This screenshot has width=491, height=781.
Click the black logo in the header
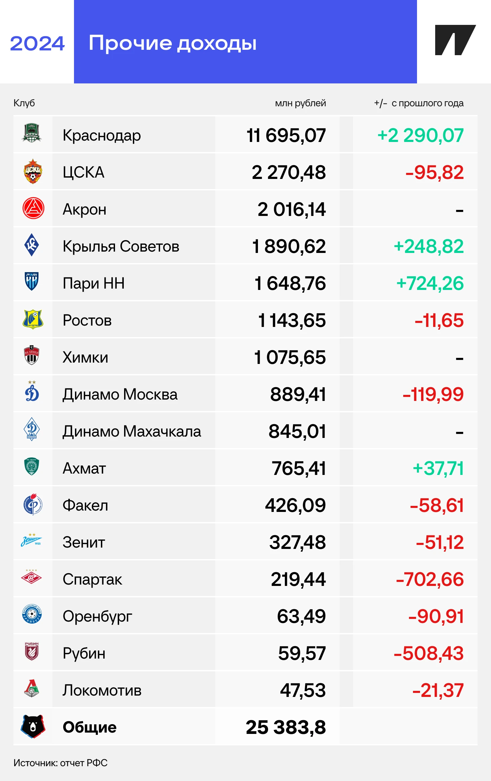(x=455, y=40)
